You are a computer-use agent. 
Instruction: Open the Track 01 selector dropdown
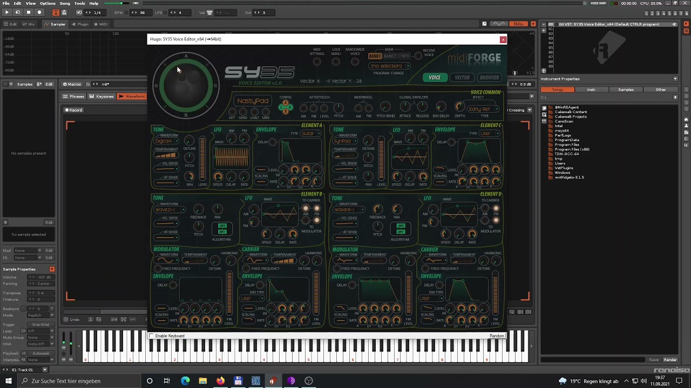pos(45,370)
